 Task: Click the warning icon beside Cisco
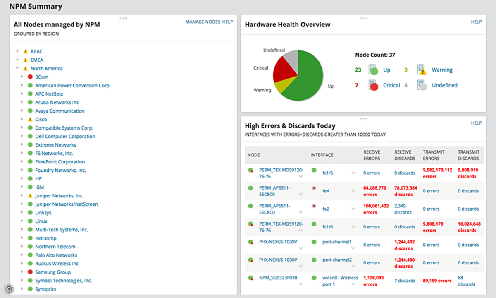pos(30,119)
